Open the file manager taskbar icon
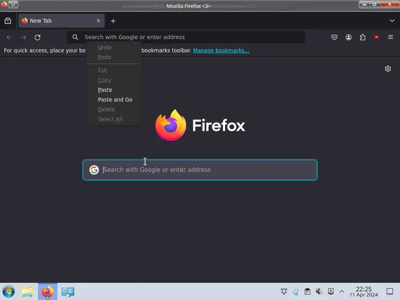400x300 pixels. [27, 291]
